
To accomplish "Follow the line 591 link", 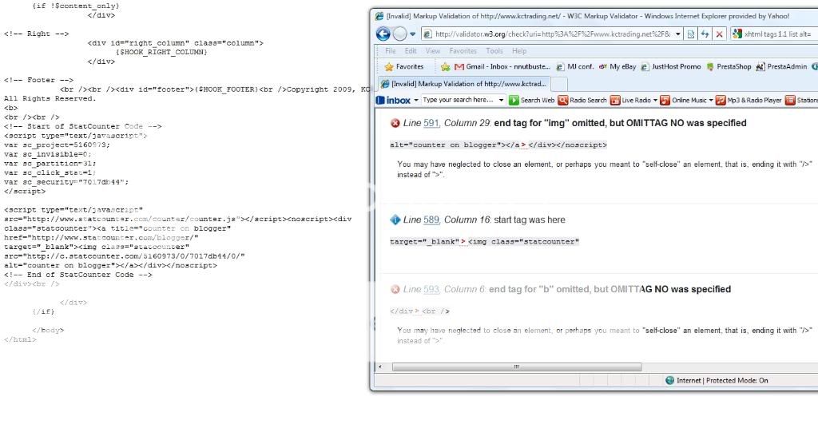I will click(x=431, y=123).
